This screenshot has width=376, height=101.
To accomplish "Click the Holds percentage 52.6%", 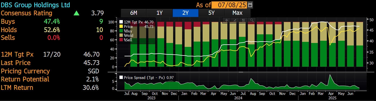I will (52, 30).
